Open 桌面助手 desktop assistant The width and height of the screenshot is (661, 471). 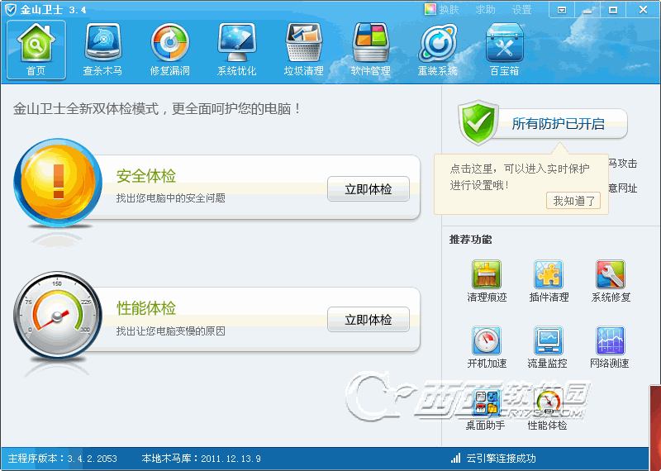[486, 409]
